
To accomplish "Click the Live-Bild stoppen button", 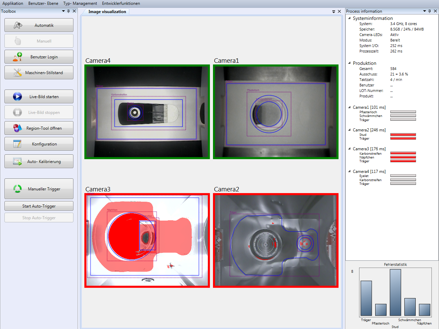I will [39, 112].
